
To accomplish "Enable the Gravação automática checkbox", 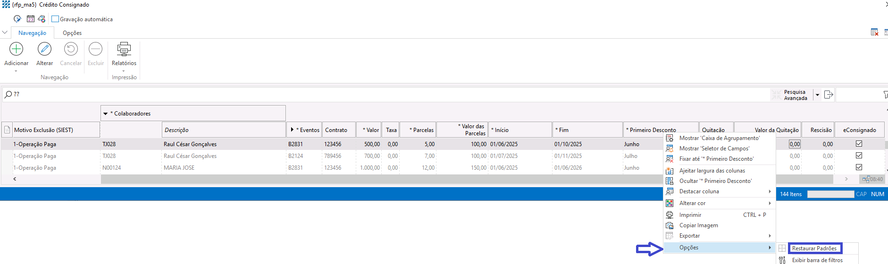I will click(x=55, y=19).
